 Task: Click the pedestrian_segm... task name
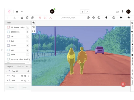pyautogui.click(x=69, y=18)
